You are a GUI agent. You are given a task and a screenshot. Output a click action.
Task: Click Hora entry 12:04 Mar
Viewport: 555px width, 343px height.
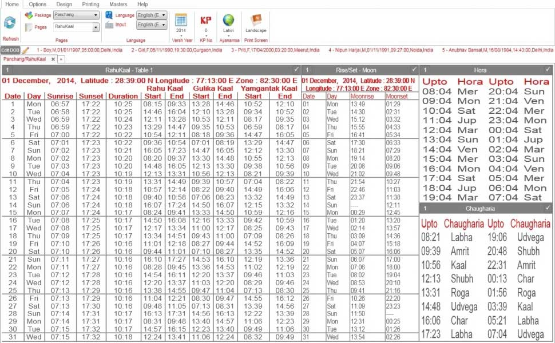(450, 130)
